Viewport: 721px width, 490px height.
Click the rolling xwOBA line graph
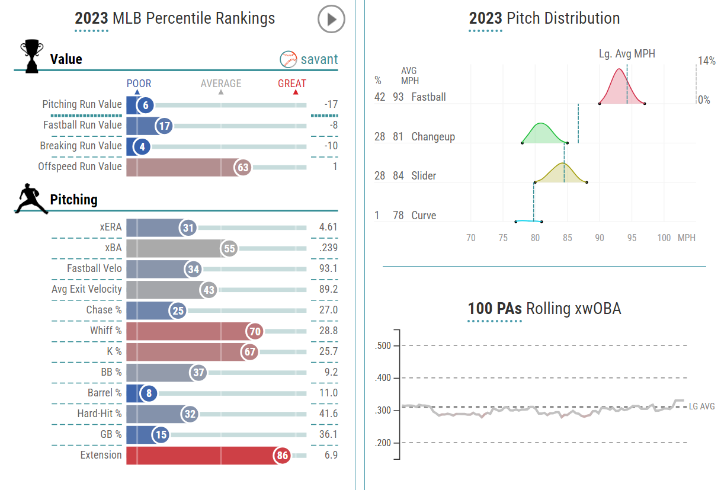coord(533,411)
